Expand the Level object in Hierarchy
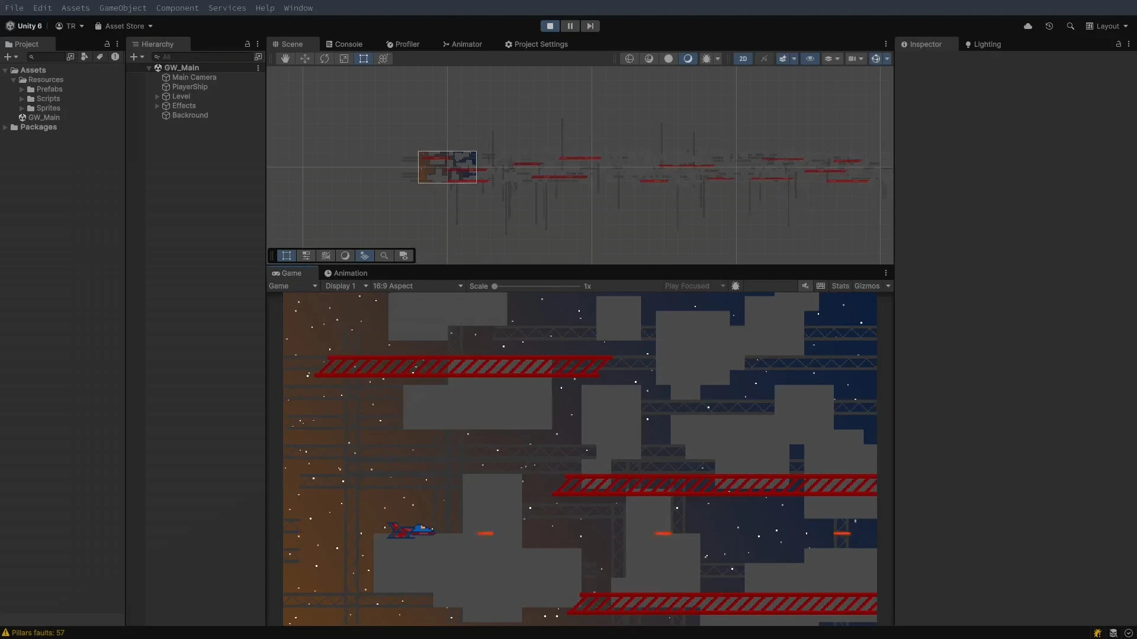Image resolution: width=1137 pixels, height=639 pixels. pyautogui.click(x=157, y=96)
